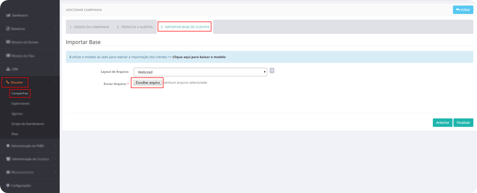This screenshot has height=193, width=477.
Task: Open the Layout de Arquivo dropdown
Action: 200,72
